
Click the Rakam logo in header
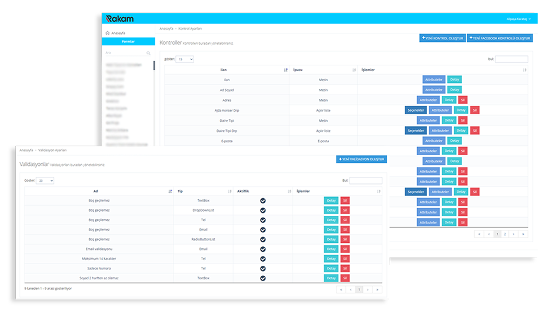[x=119, y=19]
